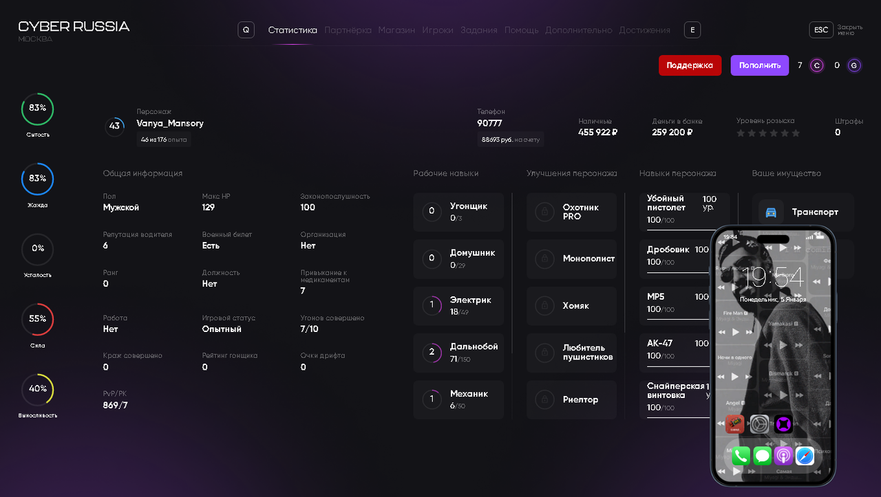Open the Safari compass app on smartphone
The image size is (881, 497).
(805, 456)
